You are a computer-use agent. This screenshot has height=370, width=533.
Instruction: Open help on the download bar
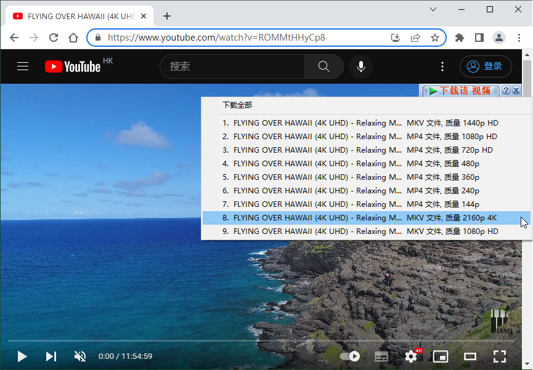pyautogui.click(x=506, y=90)
